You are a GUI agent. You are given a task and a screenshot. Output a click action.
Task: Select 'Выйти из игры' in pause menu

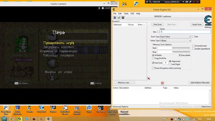tap(58, 72)
